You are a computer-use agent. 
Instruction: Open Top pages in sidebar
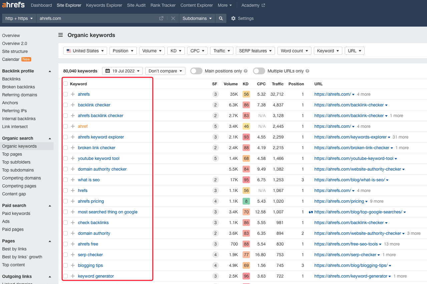(x=12, y=154)
